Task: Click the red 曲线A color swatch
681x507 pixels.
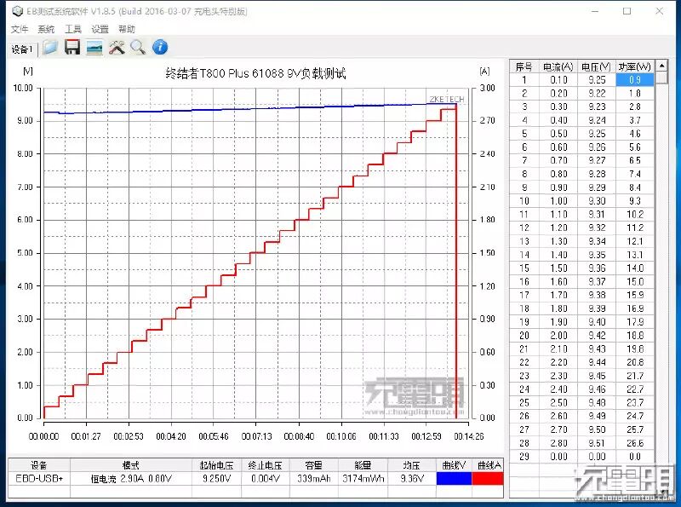Action: pos(488,479)
